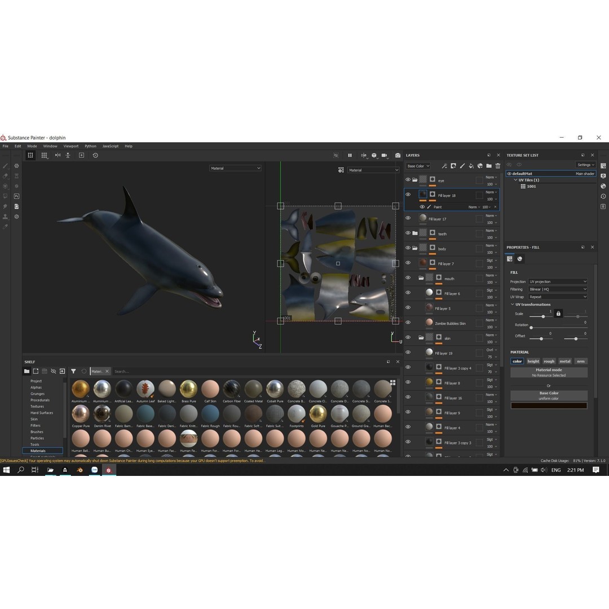609x609 pixels.
Task: Collapse UV transformations section
Action: click(x=512, y=304)
